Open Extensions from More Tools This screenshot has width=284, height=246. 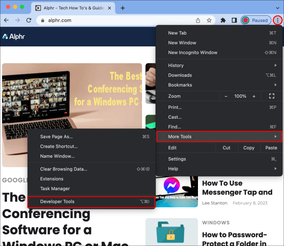click(x=91, y=179)
